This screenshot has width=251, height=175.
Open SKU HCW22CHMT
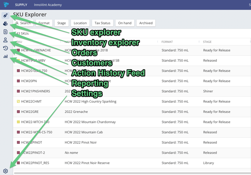[x=31, y=101]
